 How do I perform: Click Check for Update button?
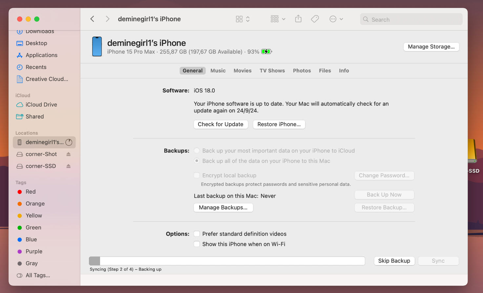pos(220,124)
